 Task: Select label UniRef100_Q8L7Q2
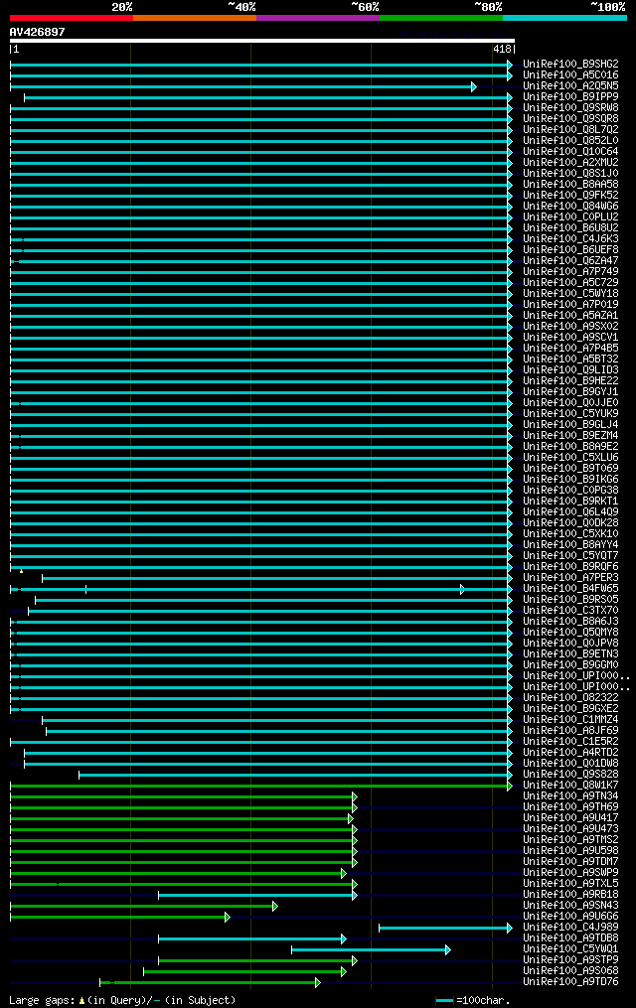click(570, 130)
